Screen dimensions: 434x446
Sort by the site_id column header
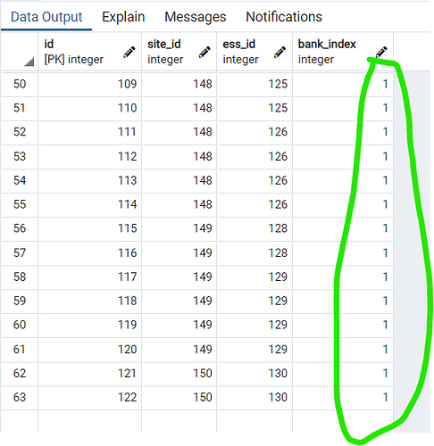tap(179, 52)
